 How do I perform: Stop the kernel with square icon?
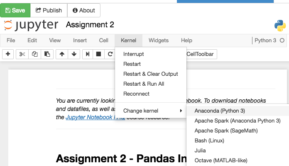point(99,54)
